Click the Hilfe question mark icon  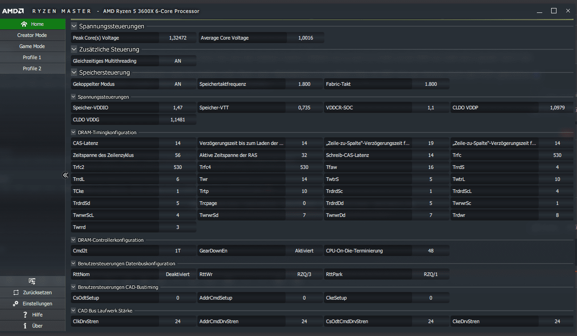(25, 315)
